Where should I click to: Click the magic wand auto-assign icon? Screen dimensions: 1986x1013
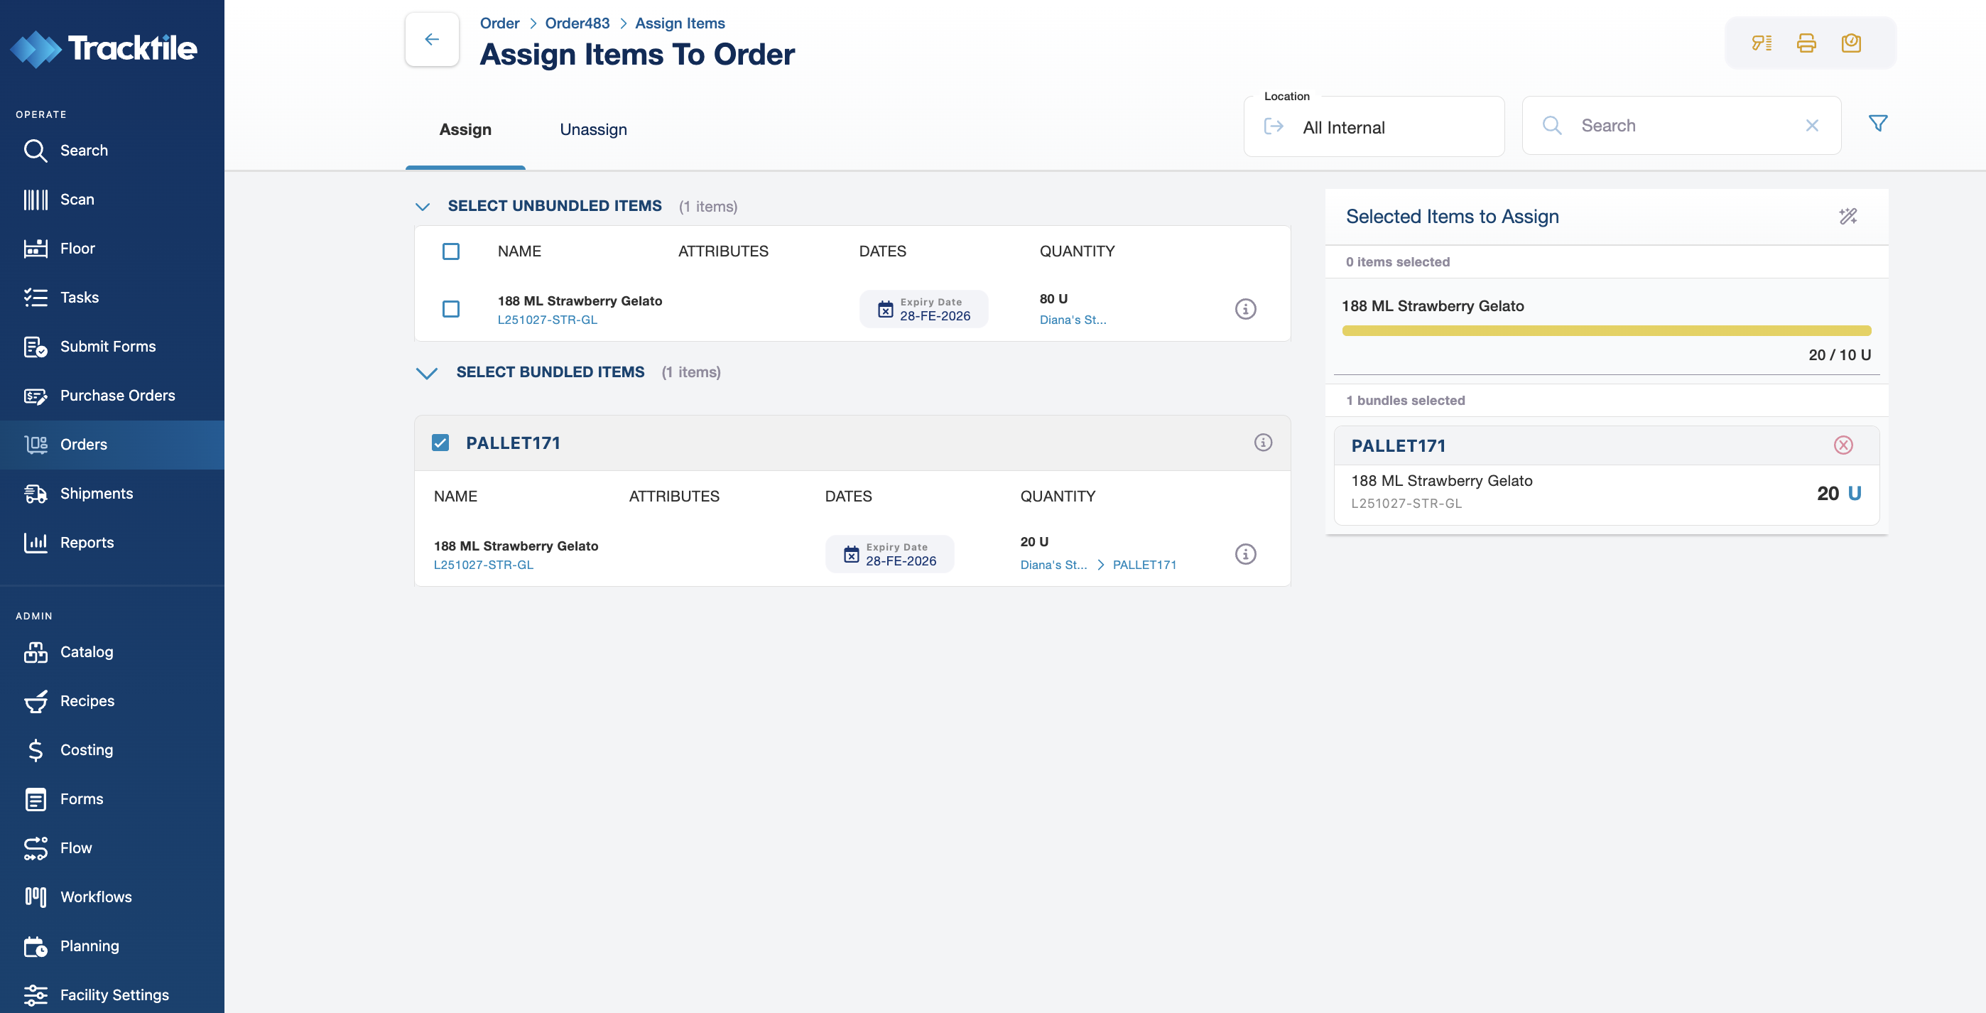point(1847,217)
